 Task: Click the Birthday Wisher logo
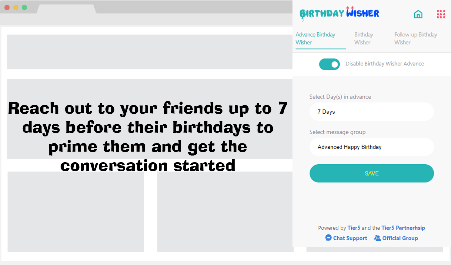(x=339, y=14)
